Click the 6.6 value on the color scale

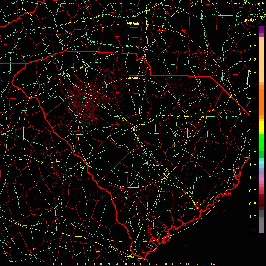pos(253,86)
